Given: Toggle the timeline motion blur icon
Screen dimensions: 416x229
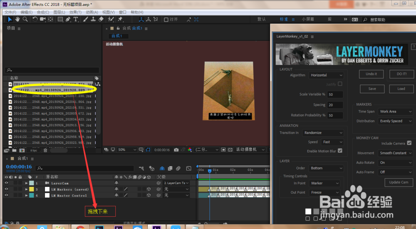Looking at the screenshot, I should coord(178,169).
